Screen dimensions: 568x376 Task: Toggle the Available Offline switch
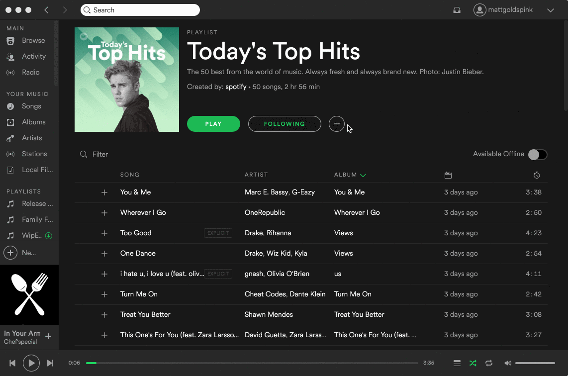537,154
